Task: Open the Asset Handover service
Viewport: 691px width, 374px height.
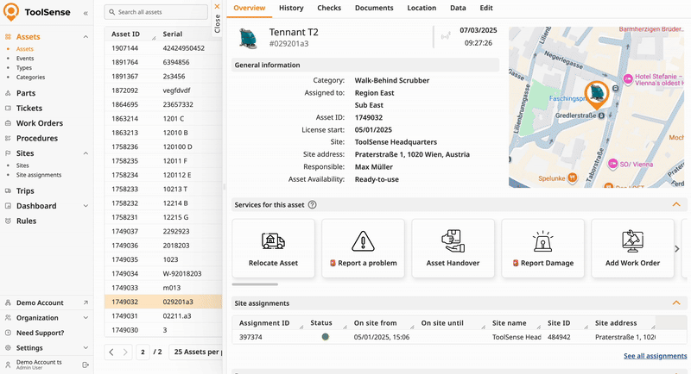Action: 453,248
